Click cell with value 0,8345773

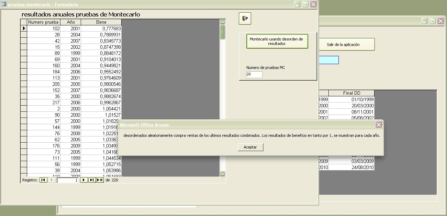[x=101, y=41]
